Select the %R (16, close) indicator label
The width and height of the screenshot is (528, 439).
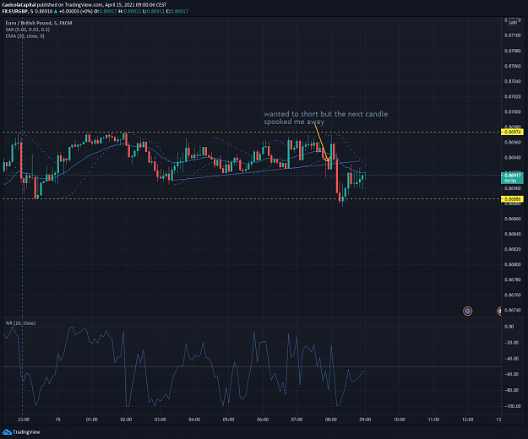point(20,323)
